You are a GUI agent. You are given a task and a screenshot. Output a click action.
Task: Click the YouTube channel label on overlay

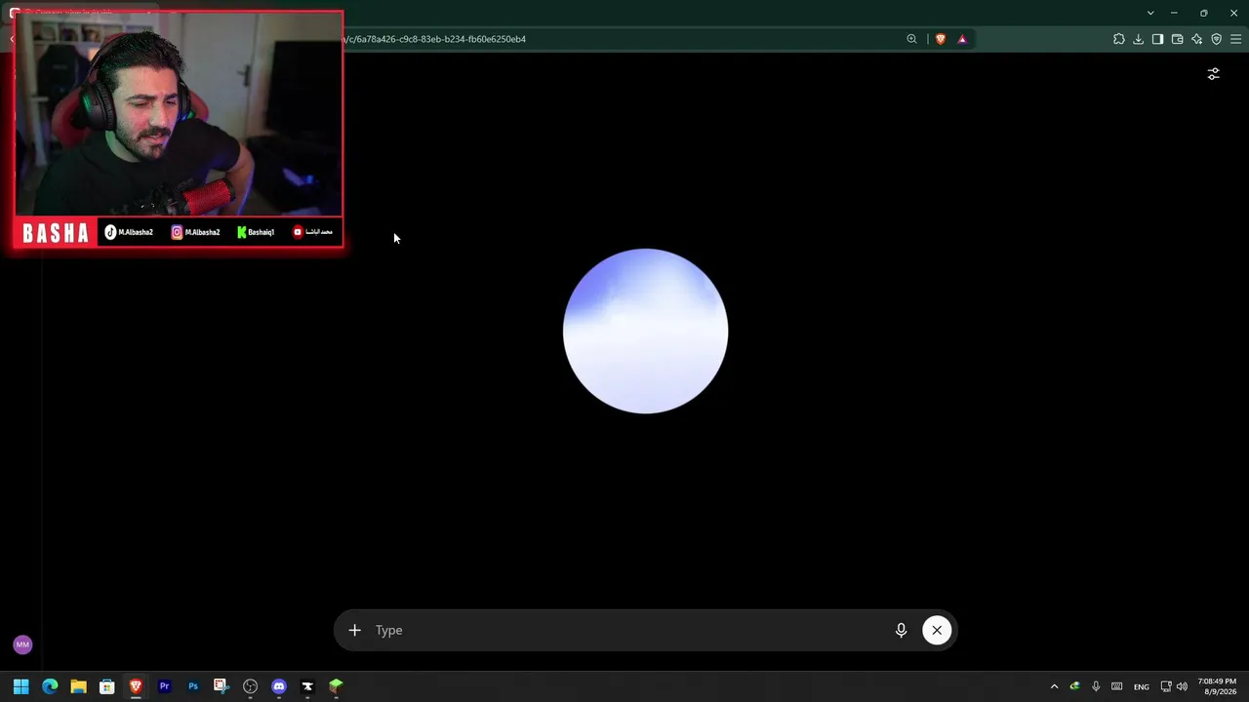313,232
